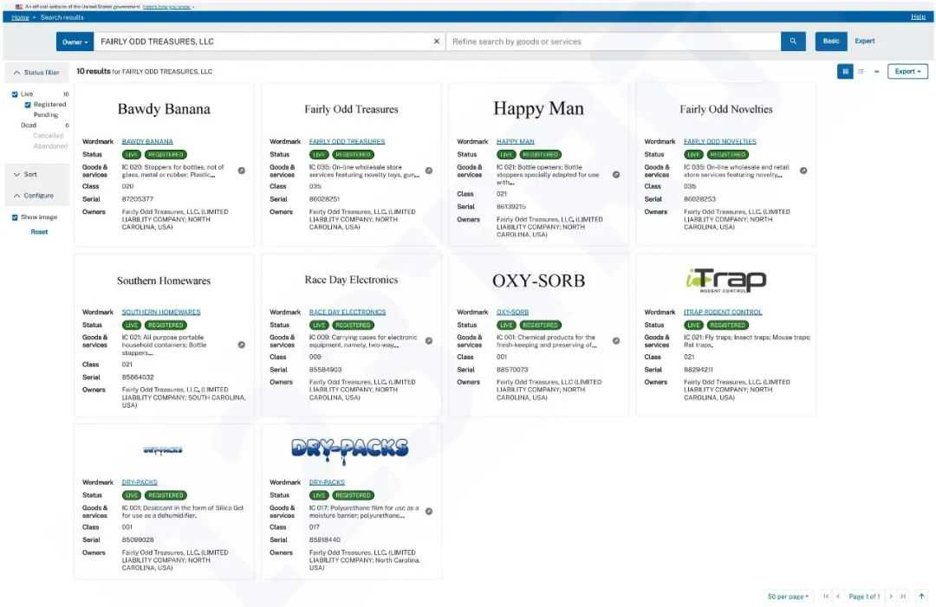The image size is (936, 607).
Task: Click the back-to-top arrow icon
Action: pyautogui.click(x=921, y=596)
